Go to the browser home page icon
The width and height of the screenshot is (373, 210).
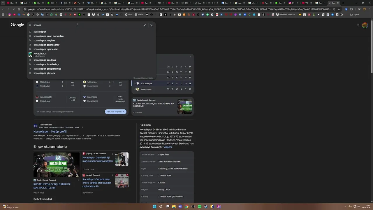tap(19, 9)
